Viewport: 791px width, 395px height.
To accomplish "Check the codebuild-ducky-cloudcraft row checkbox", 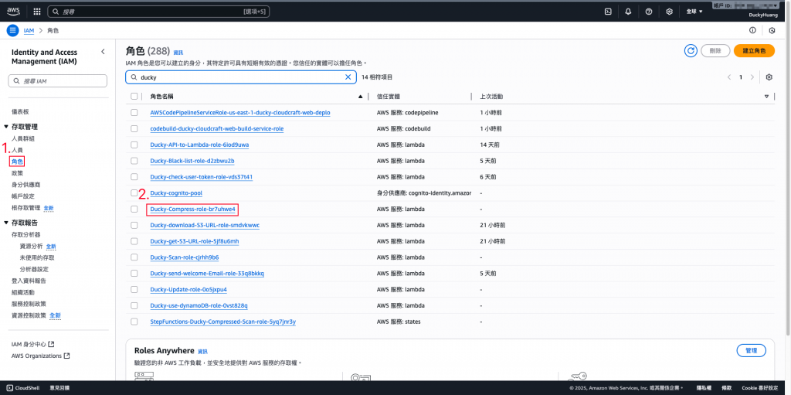I will click(x=134, y=129).
